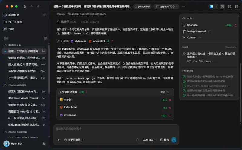Image resolution: width=242 pixels, height=150 pixels.
Task: Open task 修复对话区在 resize 时
Action: (24, 92)
